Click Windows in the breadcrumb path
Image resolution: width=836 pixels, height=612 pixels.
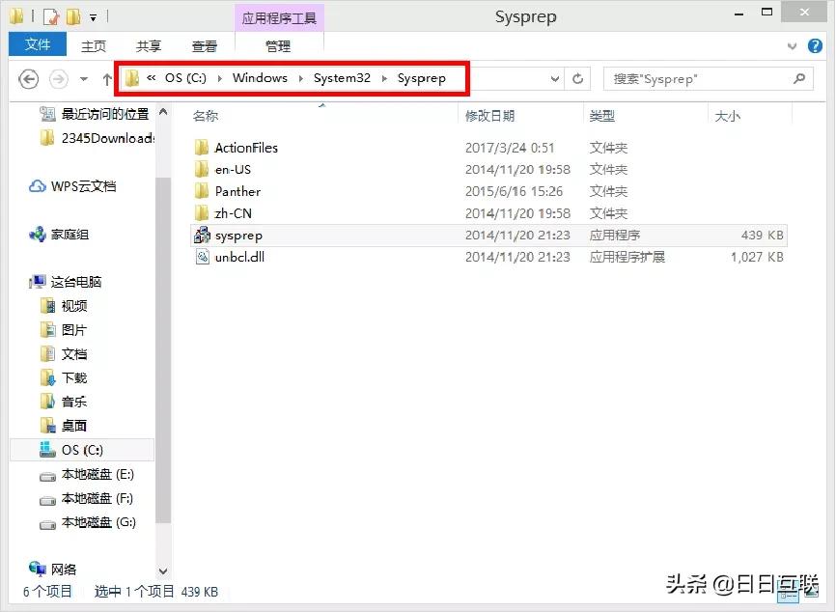click(260, 78)
